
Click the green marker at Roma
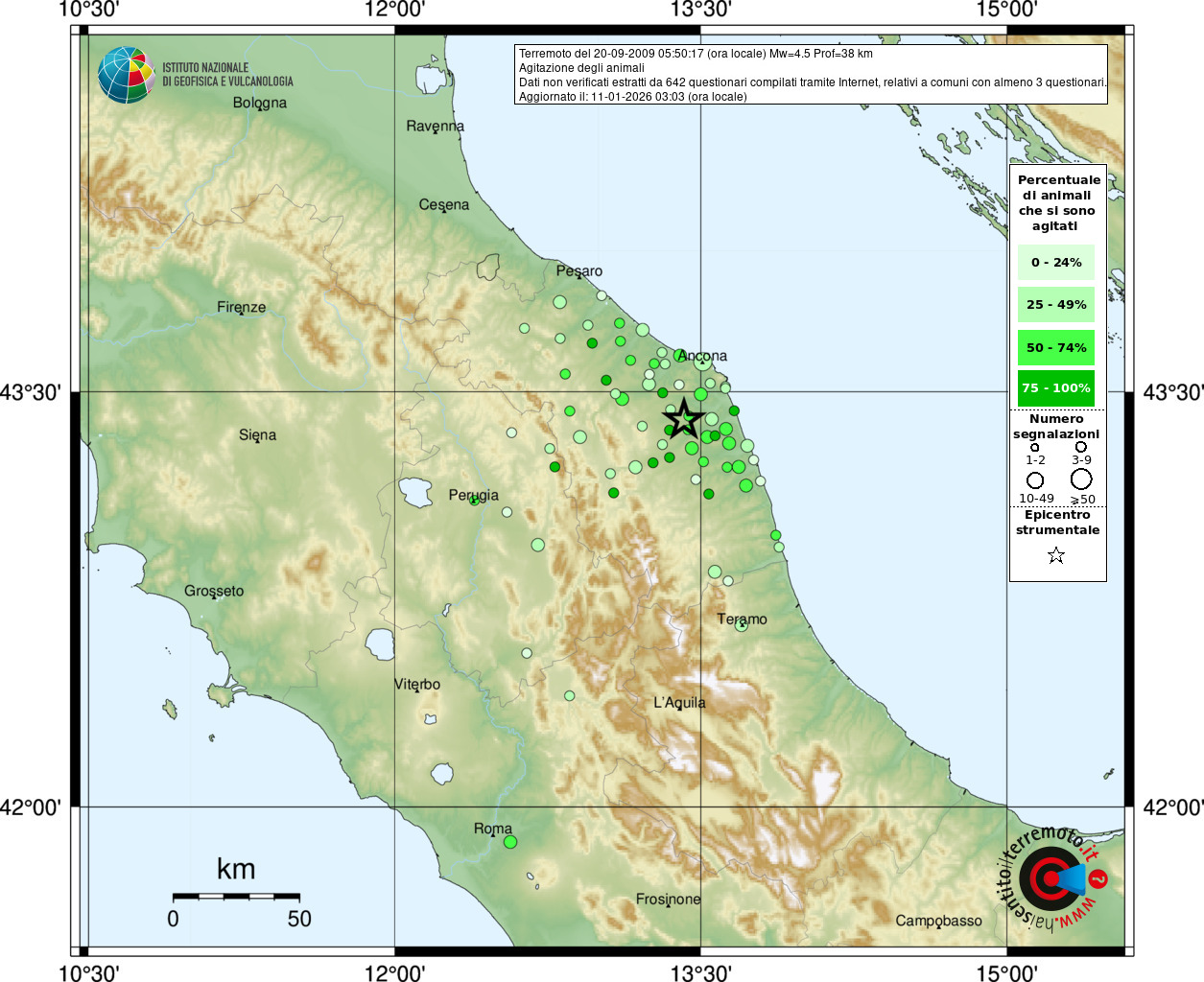coord(510,842)
